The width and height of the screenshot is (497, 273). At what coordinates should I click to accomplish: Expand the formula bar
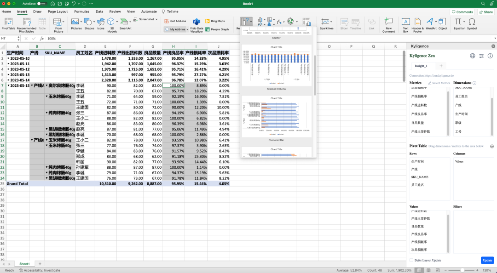point(495,38)
